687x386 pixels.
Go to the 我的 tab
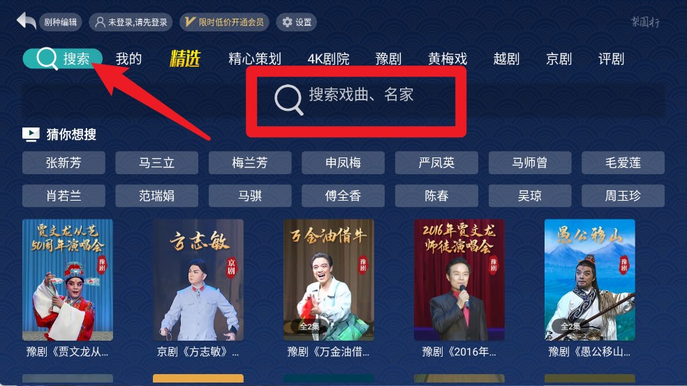(x=128, y=59)
